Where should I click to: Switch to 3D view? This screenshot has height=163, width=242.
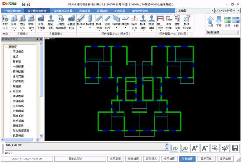point(185,149)
